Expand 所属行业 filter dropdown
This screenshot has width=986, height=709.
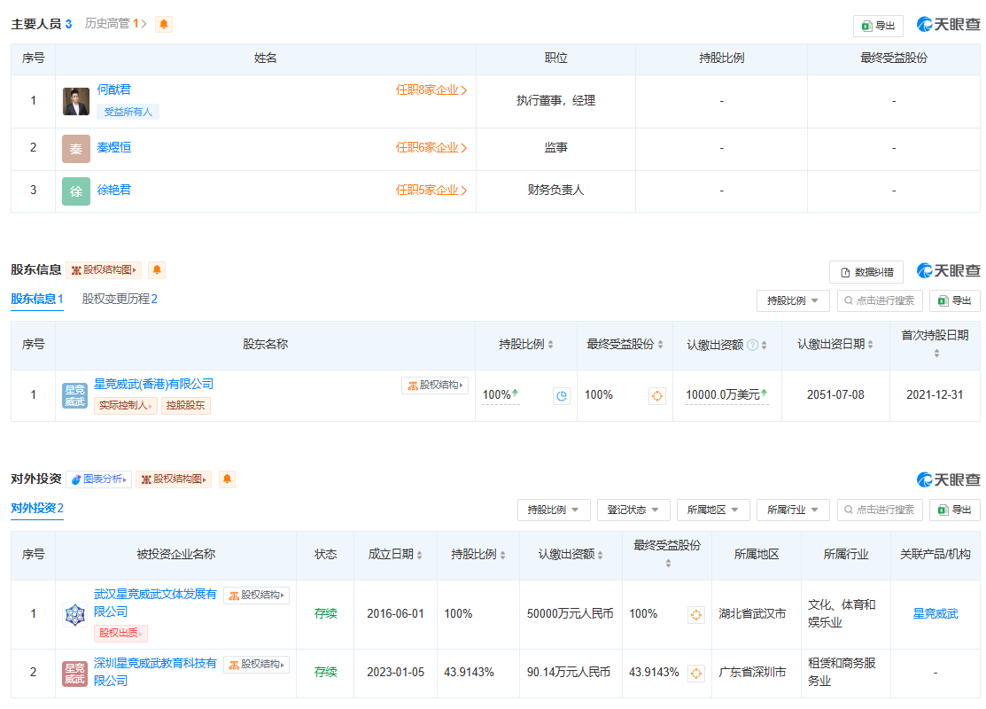[792, 510]
